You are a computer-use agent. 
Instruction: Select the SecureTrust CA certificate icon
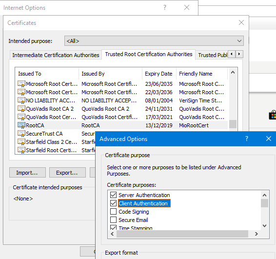pos(21,134)
